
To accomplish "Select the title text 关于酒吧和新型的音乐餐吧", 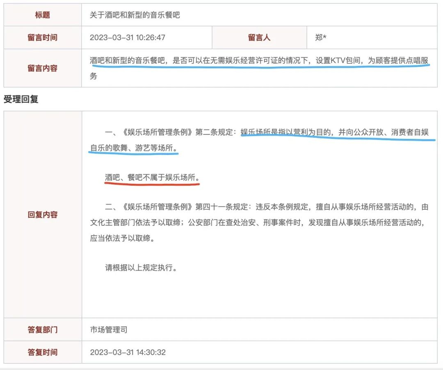I will (135, 15).
